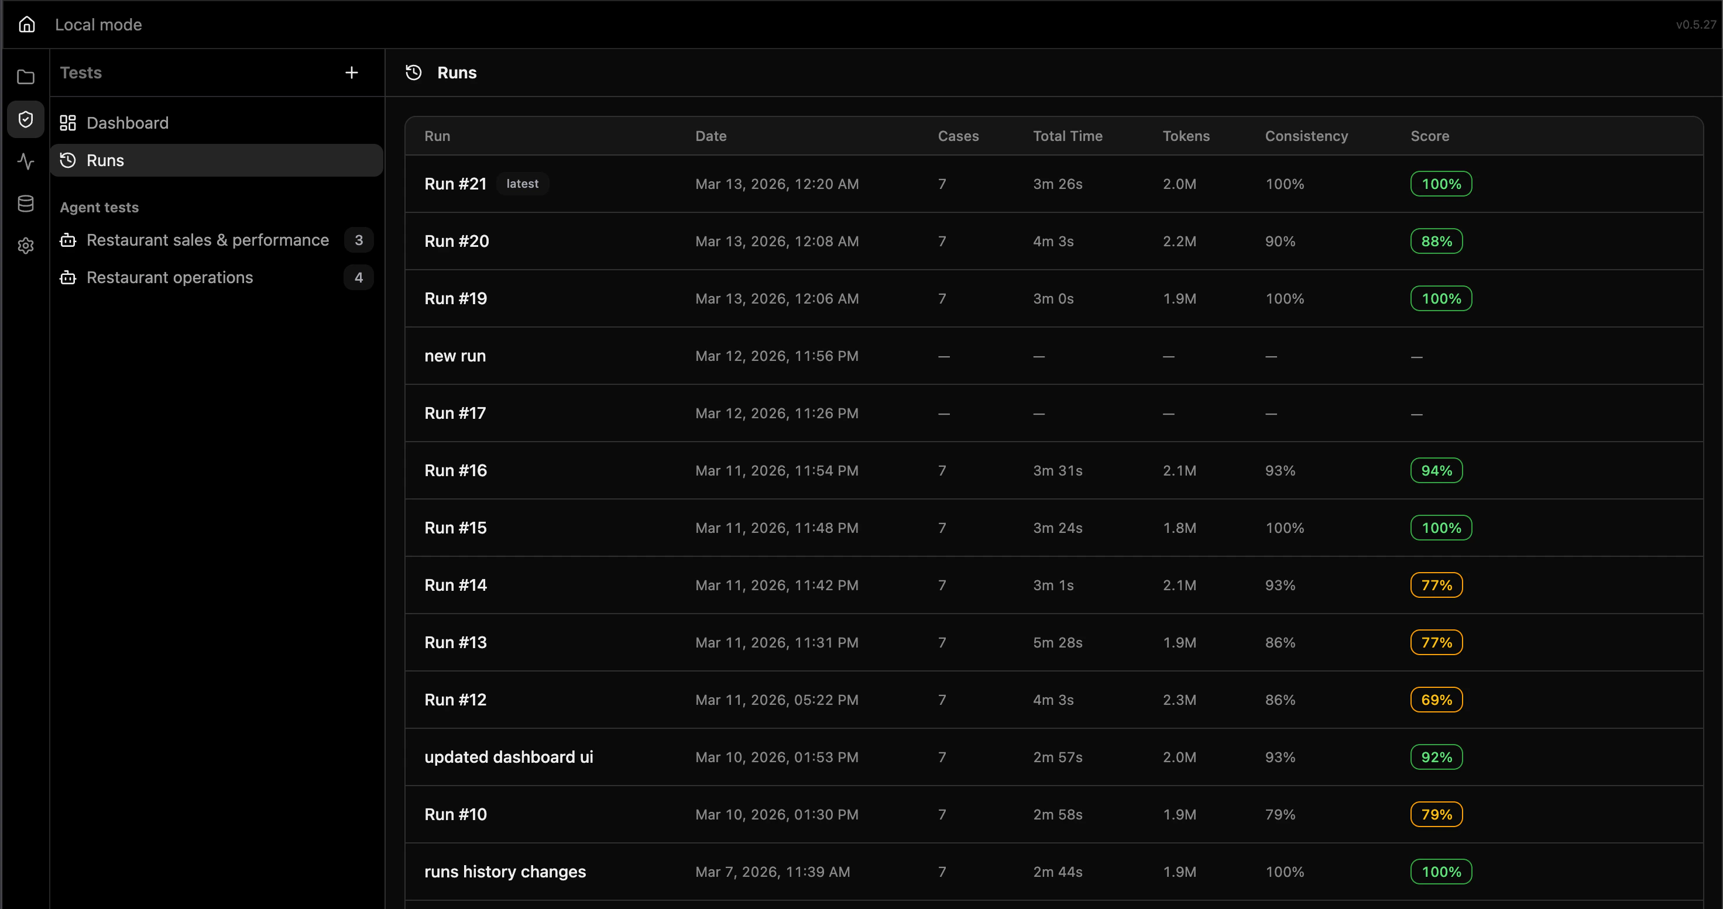The height and width of the screenshot is (909, 1723).
Task: Open settings via the gear icon
Action: (x=25, y=246)
